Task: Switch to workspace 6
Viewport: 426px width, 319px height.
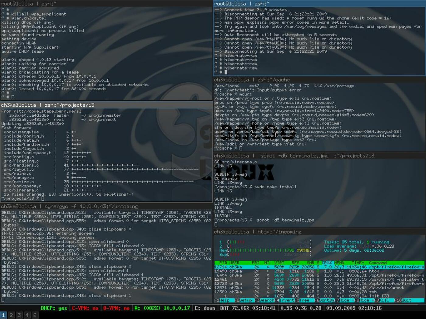Action: coord(35,315)
